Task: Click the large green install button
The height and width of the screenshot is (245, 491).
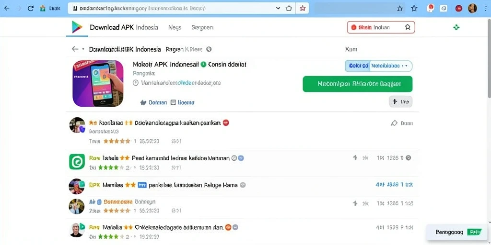Action: [358, 84]
